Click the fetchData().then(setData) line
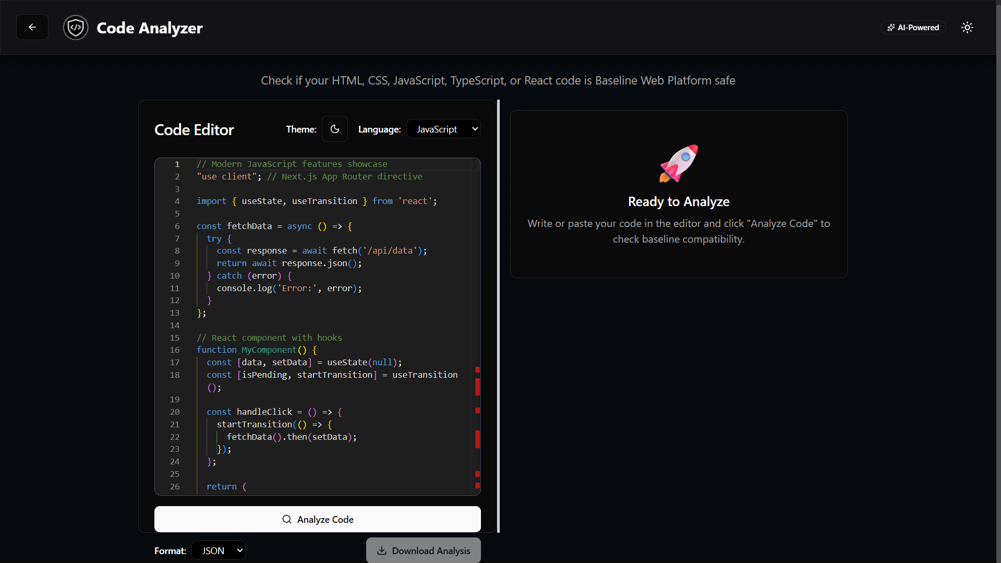 (x=292, y=437)
